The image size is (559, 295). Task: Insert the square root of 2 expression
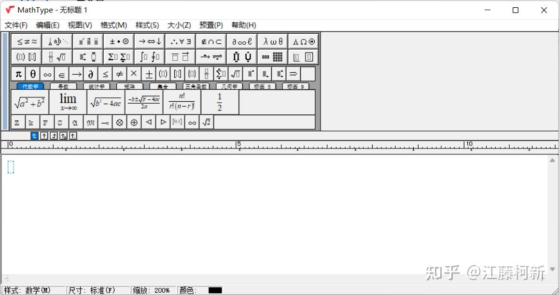(207, 122)
